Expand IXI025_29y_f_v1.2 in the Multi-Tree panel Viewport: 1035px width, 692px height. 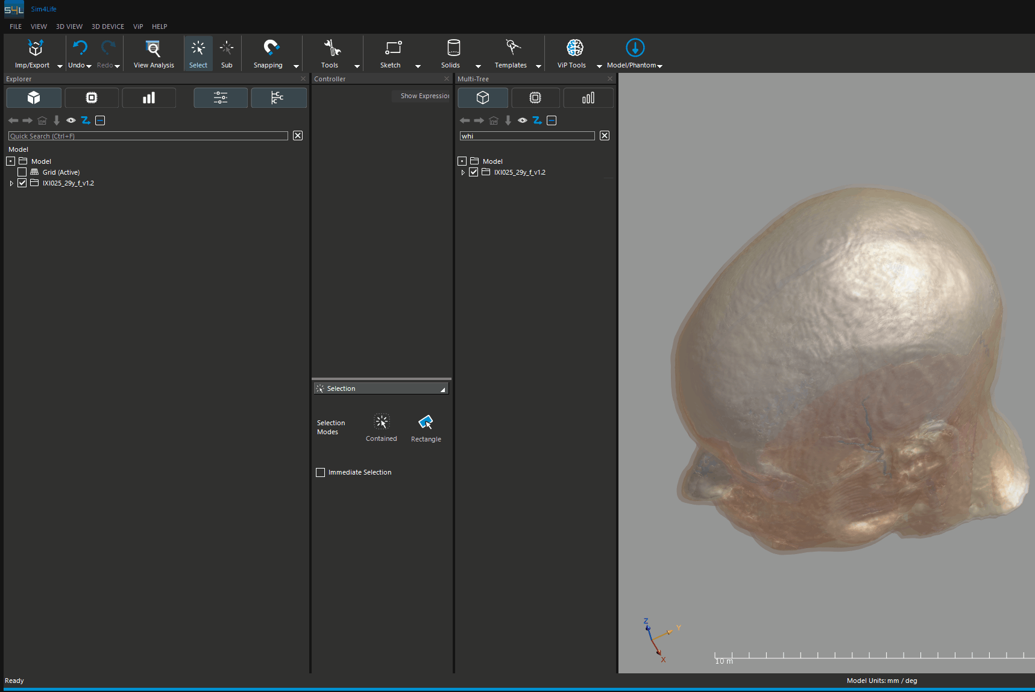click(x=463, y=172)
